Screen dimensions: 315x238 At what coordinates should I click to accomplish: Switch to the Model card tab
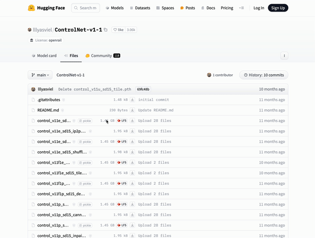44,55
